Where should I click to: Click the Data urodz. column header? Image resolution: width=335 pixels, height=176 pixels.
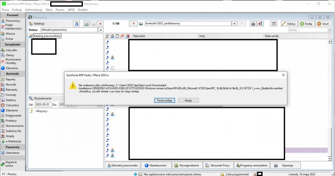(x=295, y=36)
